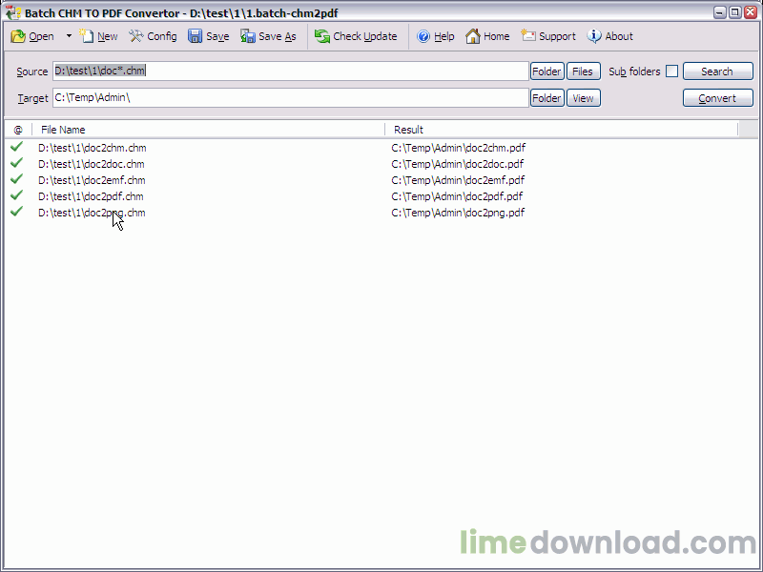Open an existing batch project

33,36
